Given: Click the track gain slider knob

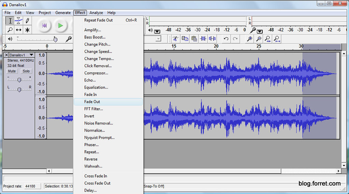Looking at the screenshot, I should [19, 80].
